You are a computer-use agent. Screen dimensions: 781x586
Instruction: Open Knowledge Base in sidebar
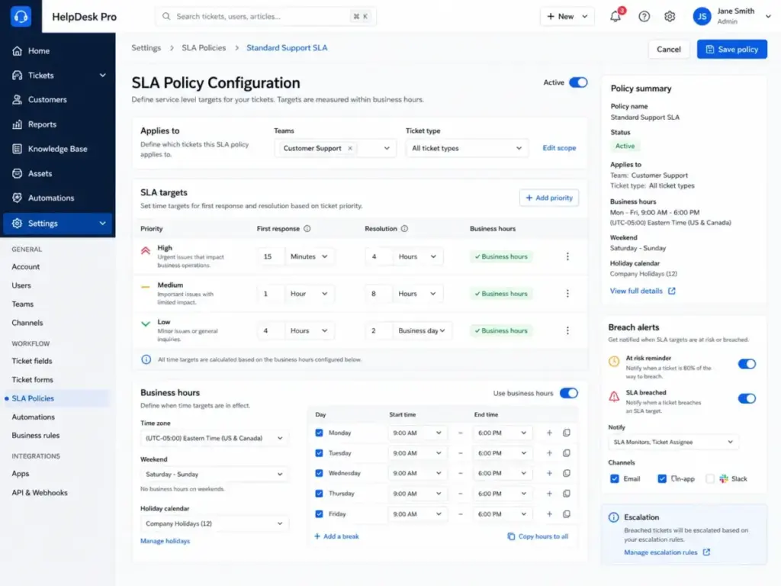tap(58, 149)
